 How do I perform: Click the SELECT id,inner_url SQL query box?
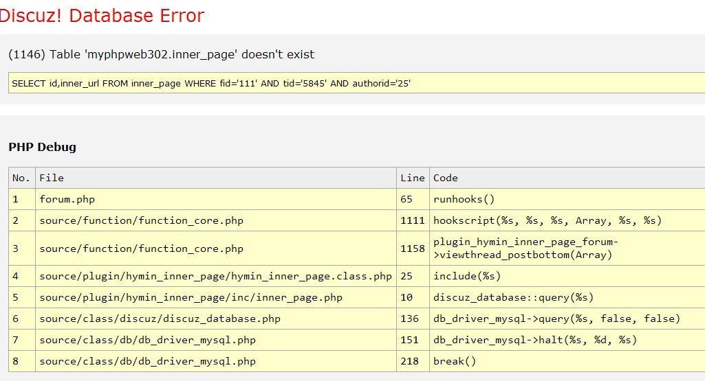pos(356,83)
